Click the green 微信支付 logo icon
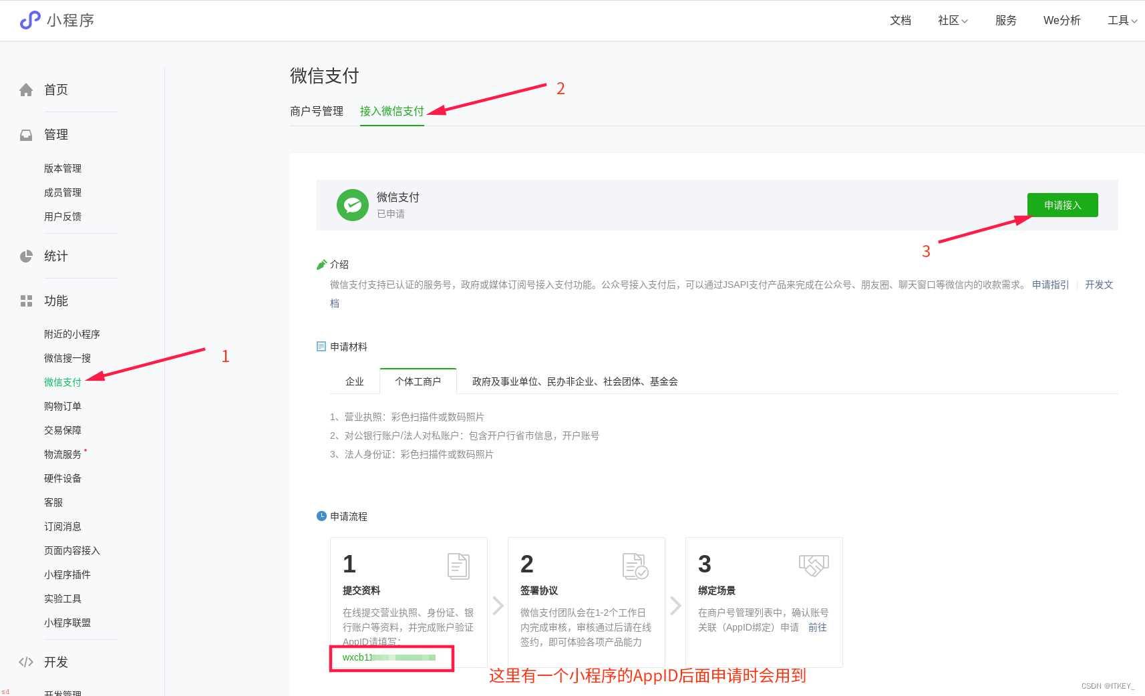Viewport: 1145px width, 696px height. pos(353,205)
